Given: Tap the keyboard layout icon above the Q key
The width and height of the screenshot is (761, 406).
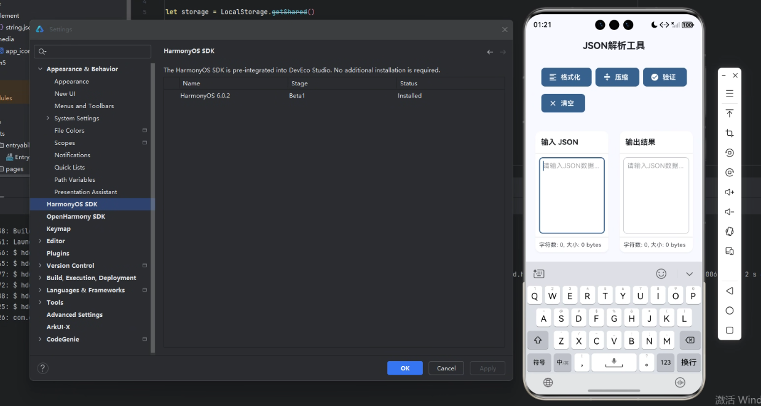Looking at the screenshot, I should [x=539, y=273].
